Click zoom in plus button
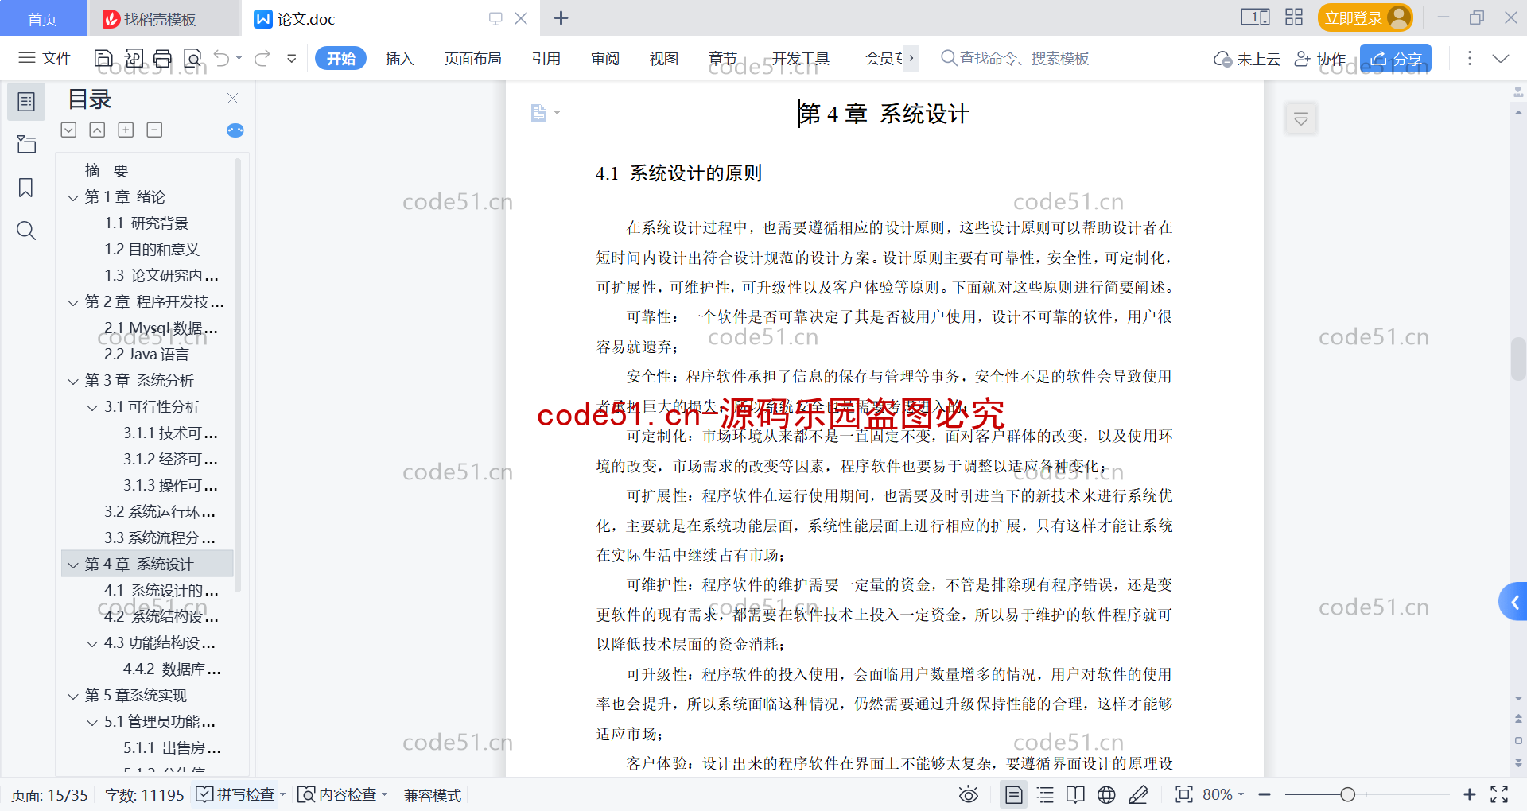 (x=1470, y=794)
